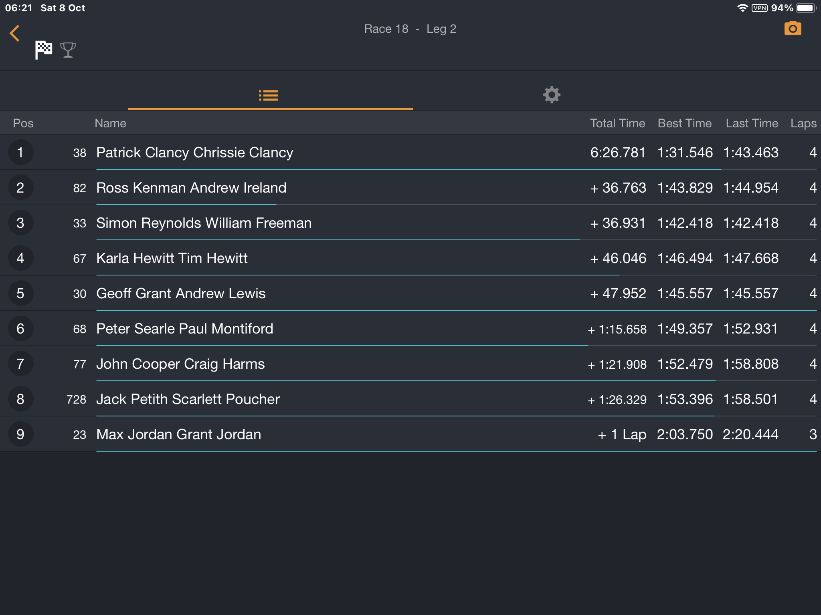Tap the orange back arrow

pos(14,33)
